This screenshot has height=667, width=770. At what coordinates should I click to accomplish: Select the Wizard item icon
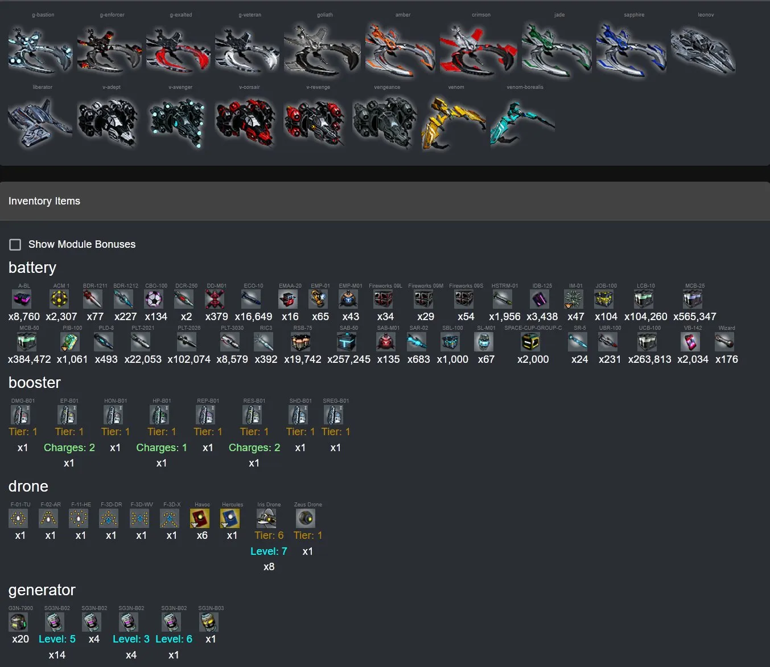pos(724,341)
